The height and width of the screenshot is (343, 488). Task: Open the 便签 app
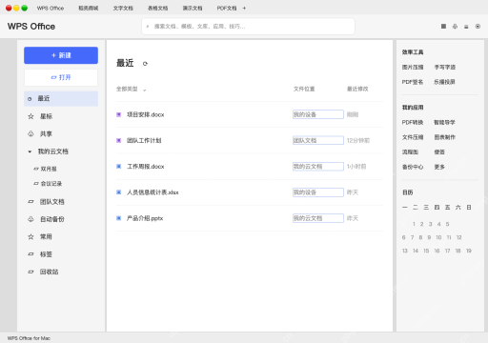(439, 152)
